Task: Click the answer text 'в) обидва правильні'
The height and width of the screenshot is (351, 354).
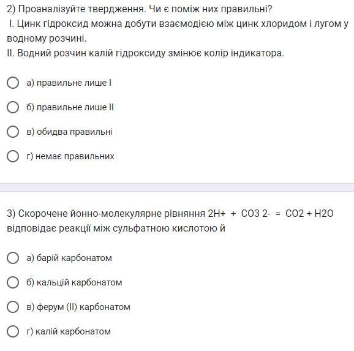Action: (69, 132)
